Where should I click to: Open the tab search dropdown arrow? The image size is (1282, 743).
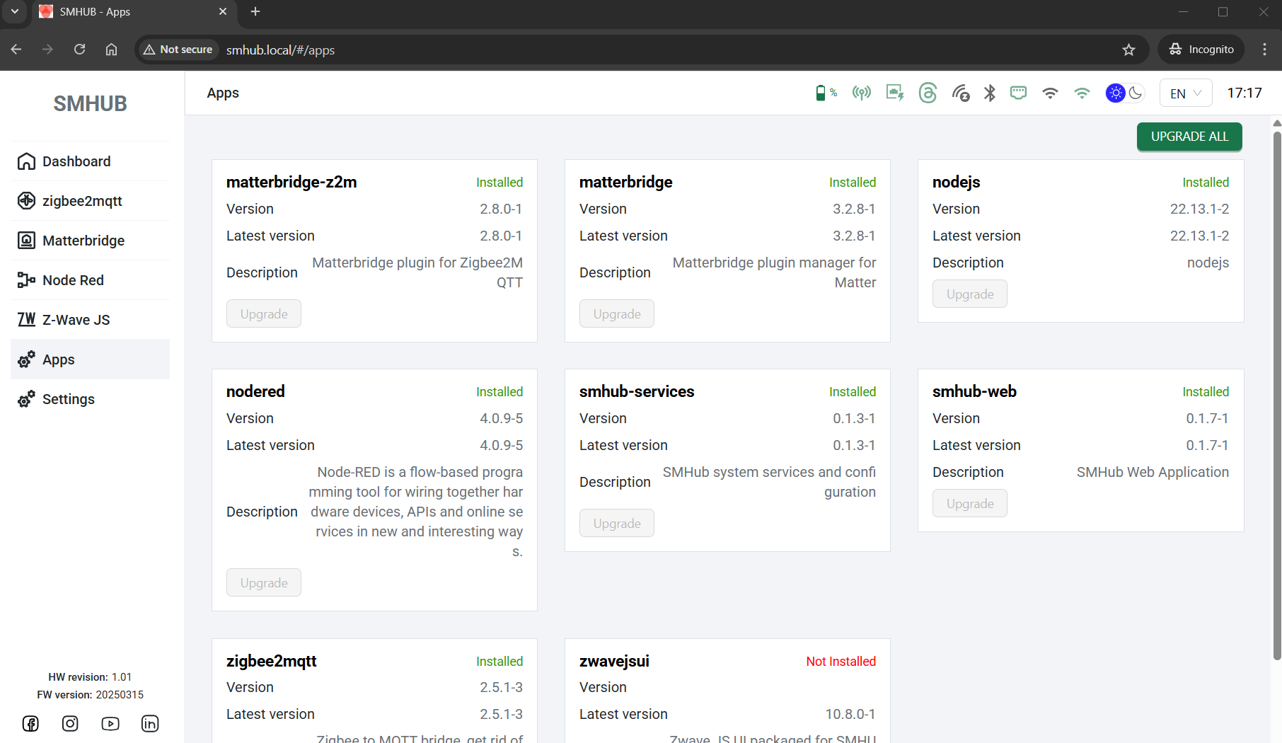click(x=15, y=12)
